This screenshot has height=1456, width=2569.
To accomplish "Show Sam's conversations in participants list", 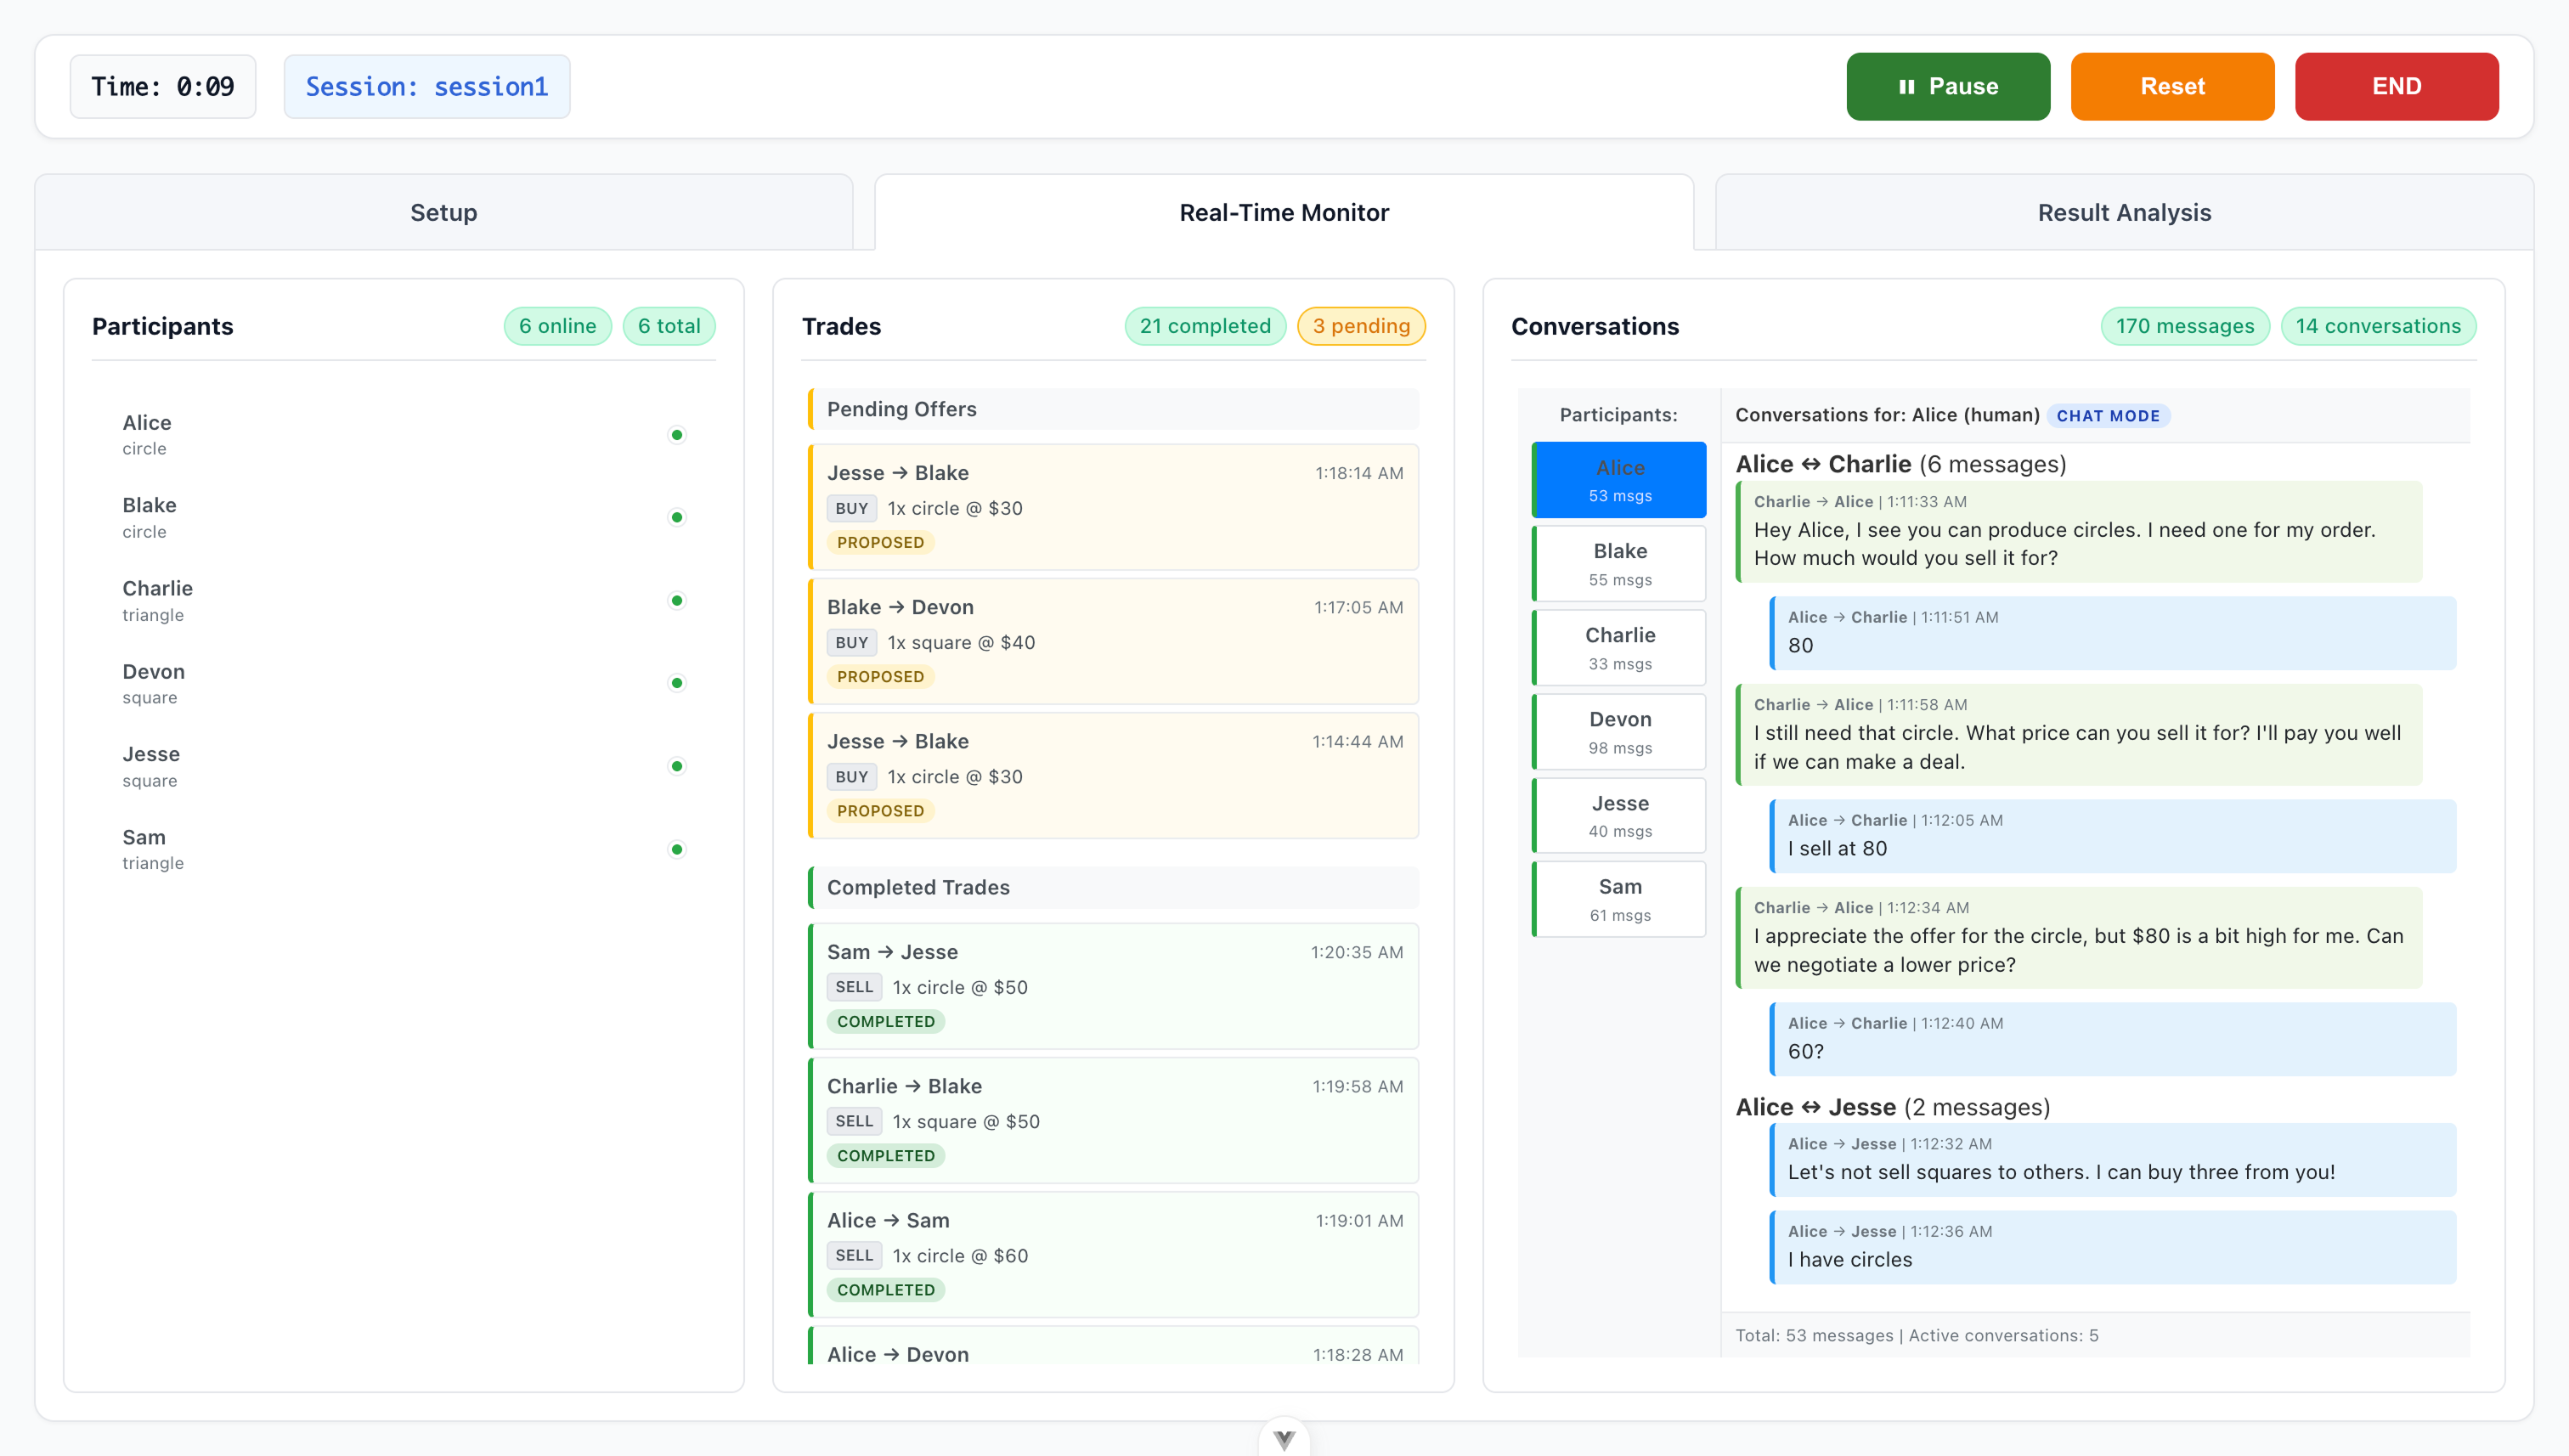I will click(1619, 899).
